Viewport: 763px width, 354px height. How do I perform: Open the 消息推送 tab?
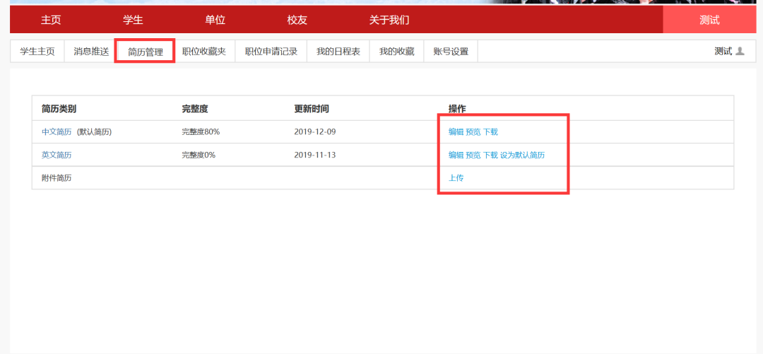coord(91,52)
